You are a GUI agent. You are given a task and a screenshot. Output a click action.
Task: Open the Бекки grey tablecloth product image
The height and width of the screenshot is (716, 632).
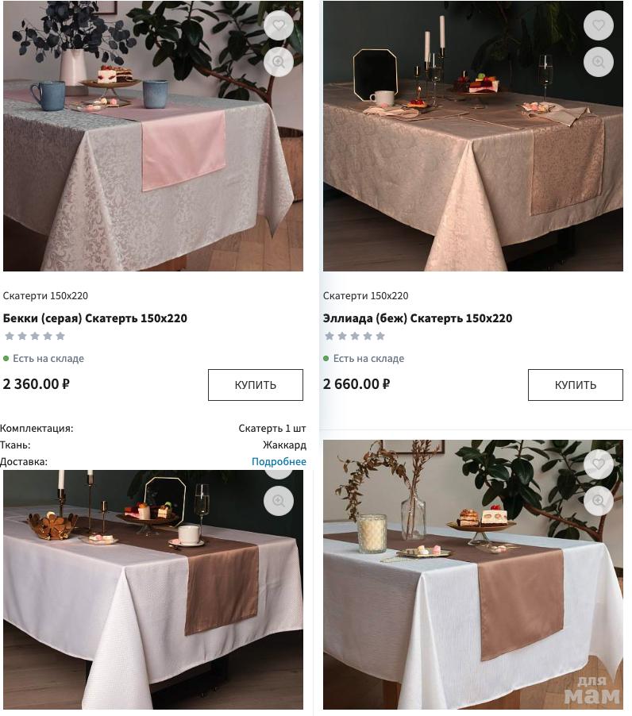153,136
